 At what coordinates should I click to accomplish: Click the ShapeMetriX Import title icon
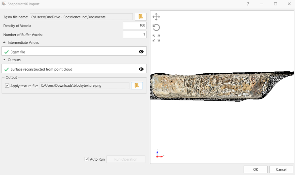pyautogui.click(x=4, y=4)
